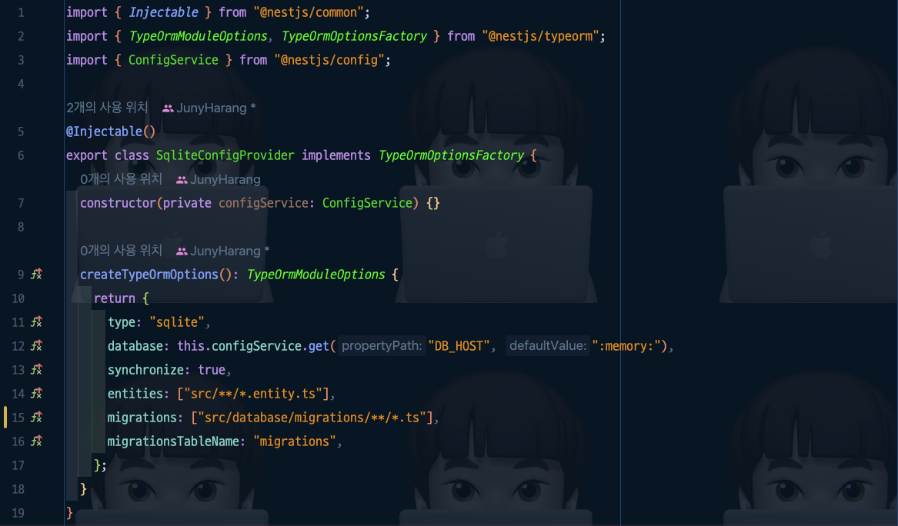Click the author icon above @Injectable
Viewport: 898px width, 526px height.
point(168,108)
